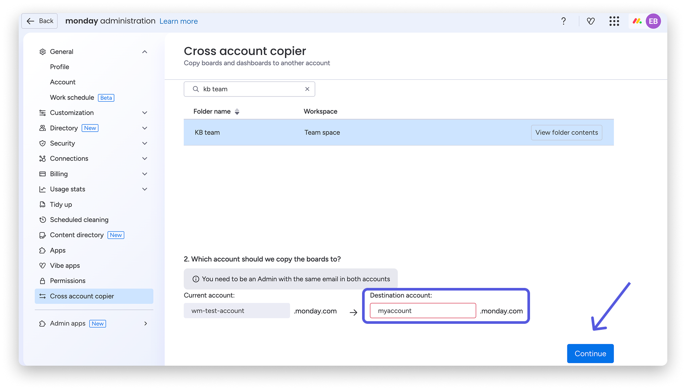The height and width of the screenshot is (390, 686).
Task: Click the Directory people icon
Action: point(43,128)
